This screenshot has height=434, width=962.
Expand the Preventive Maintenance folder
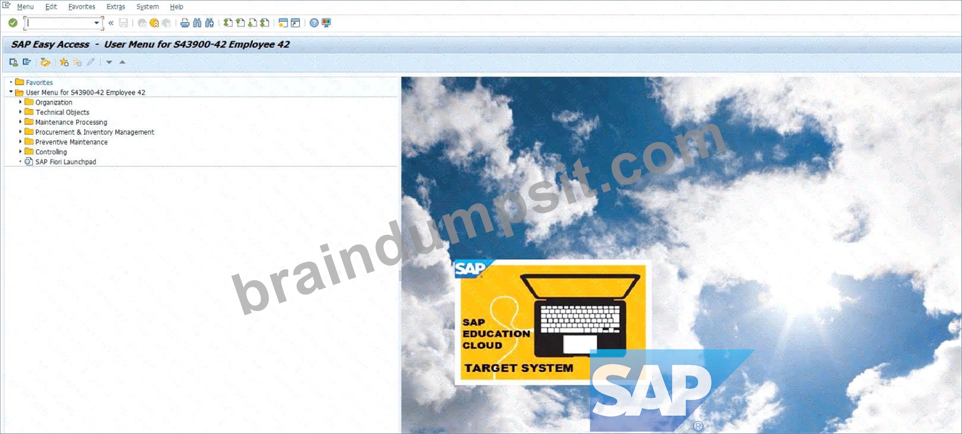point(20,142)
